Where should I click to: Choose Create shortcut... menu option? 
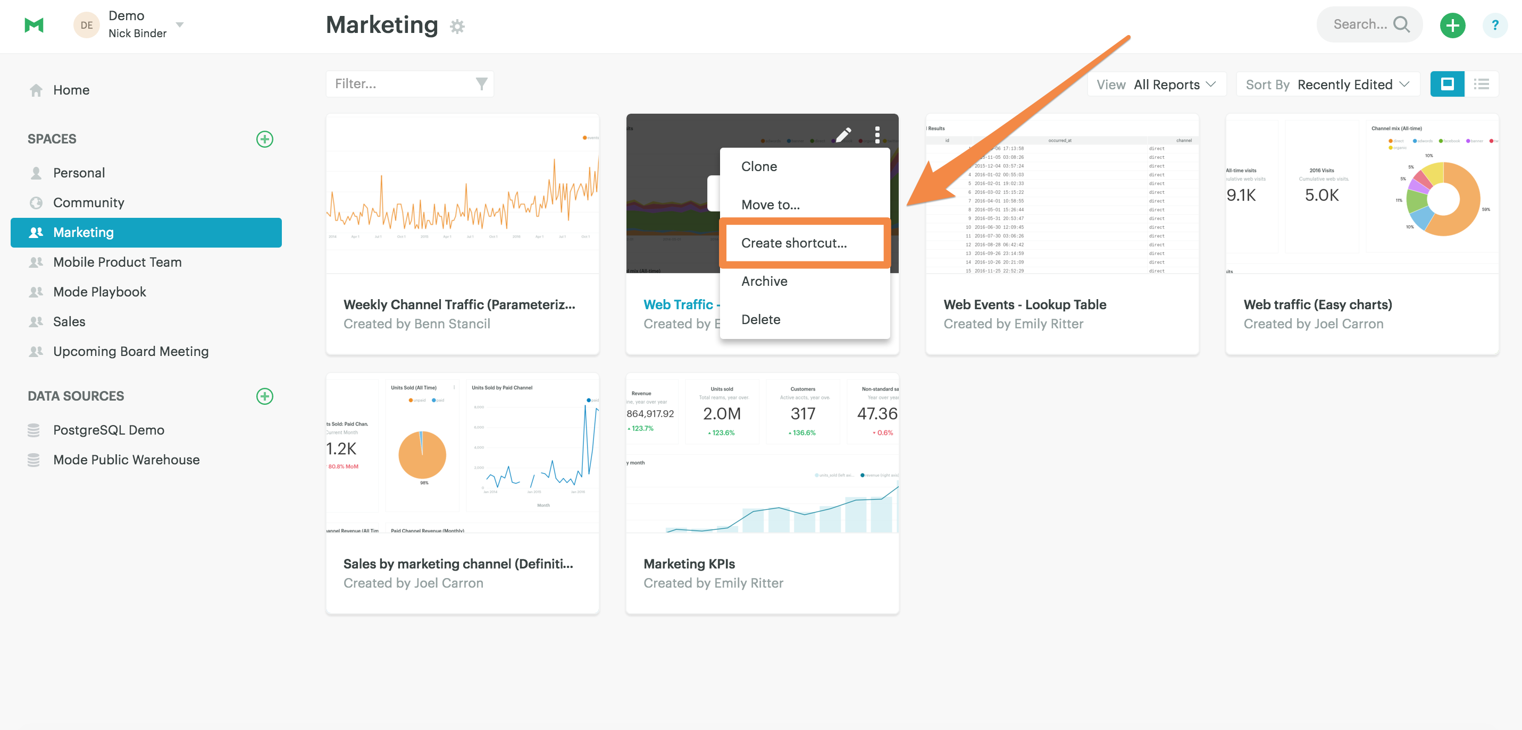[x=805, y=243]
